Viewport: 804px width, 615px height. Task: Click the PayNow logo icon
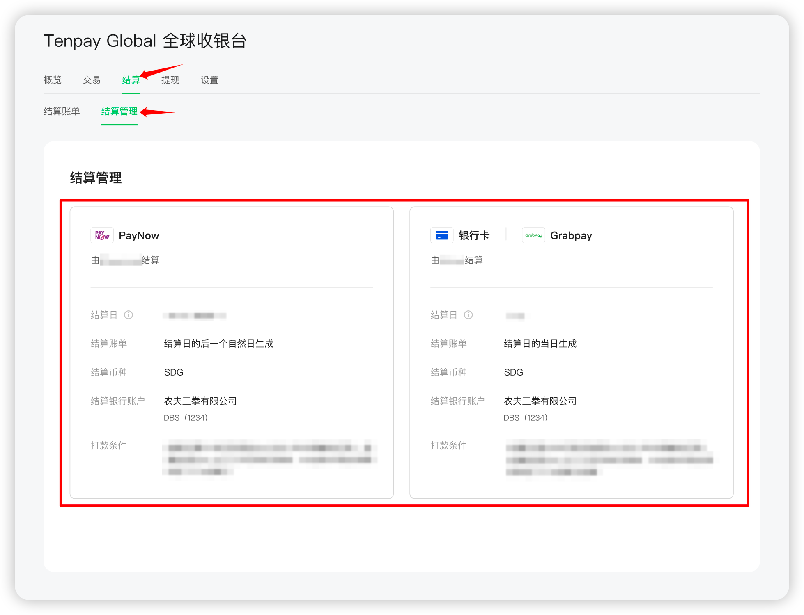tap(102, 235)
